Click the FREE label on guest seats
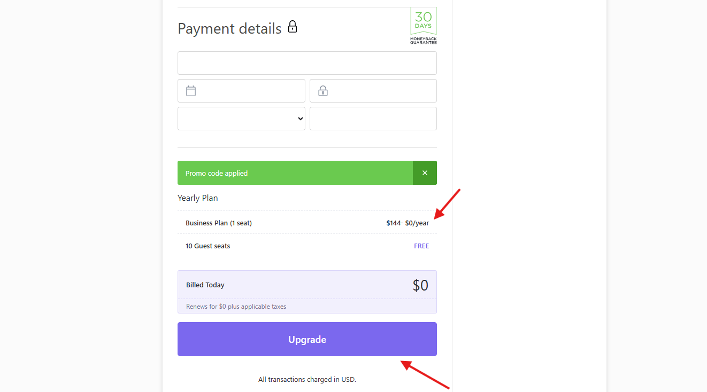Image resolution: width=707 pixels, height=392 pixels. [x=421, y=246]
